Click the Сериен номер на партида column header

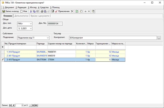pos(62,44)
